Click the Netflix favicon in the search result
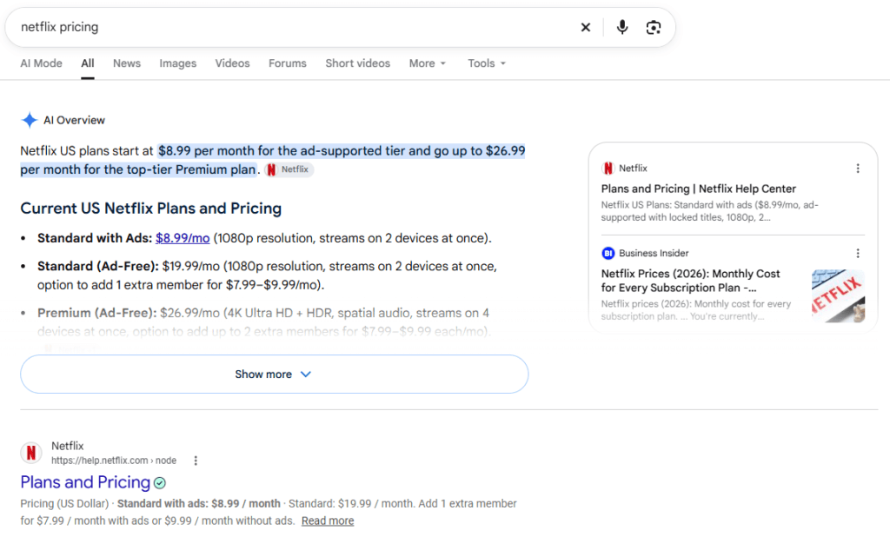Viewport: 890px width, 537px height. pyautogui.click(x=31, y=453)
